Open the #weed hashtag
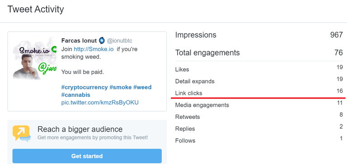The width and height of the screenshot is (347, 164). (142, 87)
